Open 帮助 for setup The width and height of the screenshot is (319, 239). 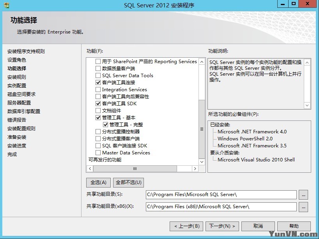(294, 226)
